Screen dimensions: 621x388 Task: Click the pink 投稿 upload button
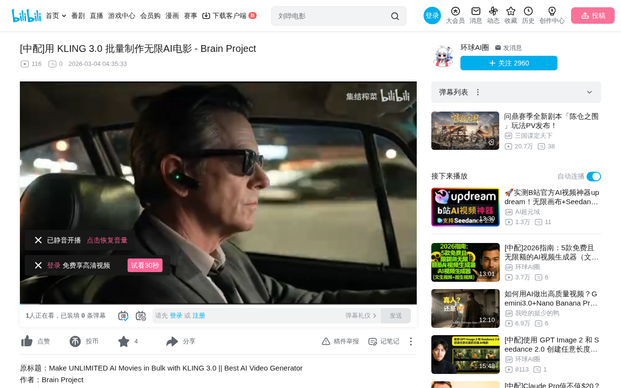pyautogui.click(x=593, y=16)
